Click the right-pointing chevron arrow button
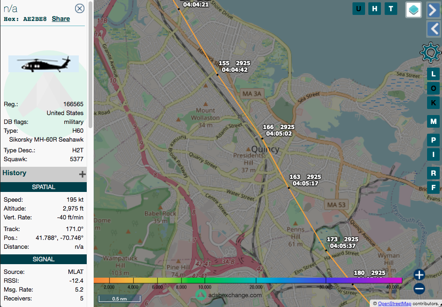Screen dimensions: 442x307 coord(433,10)
